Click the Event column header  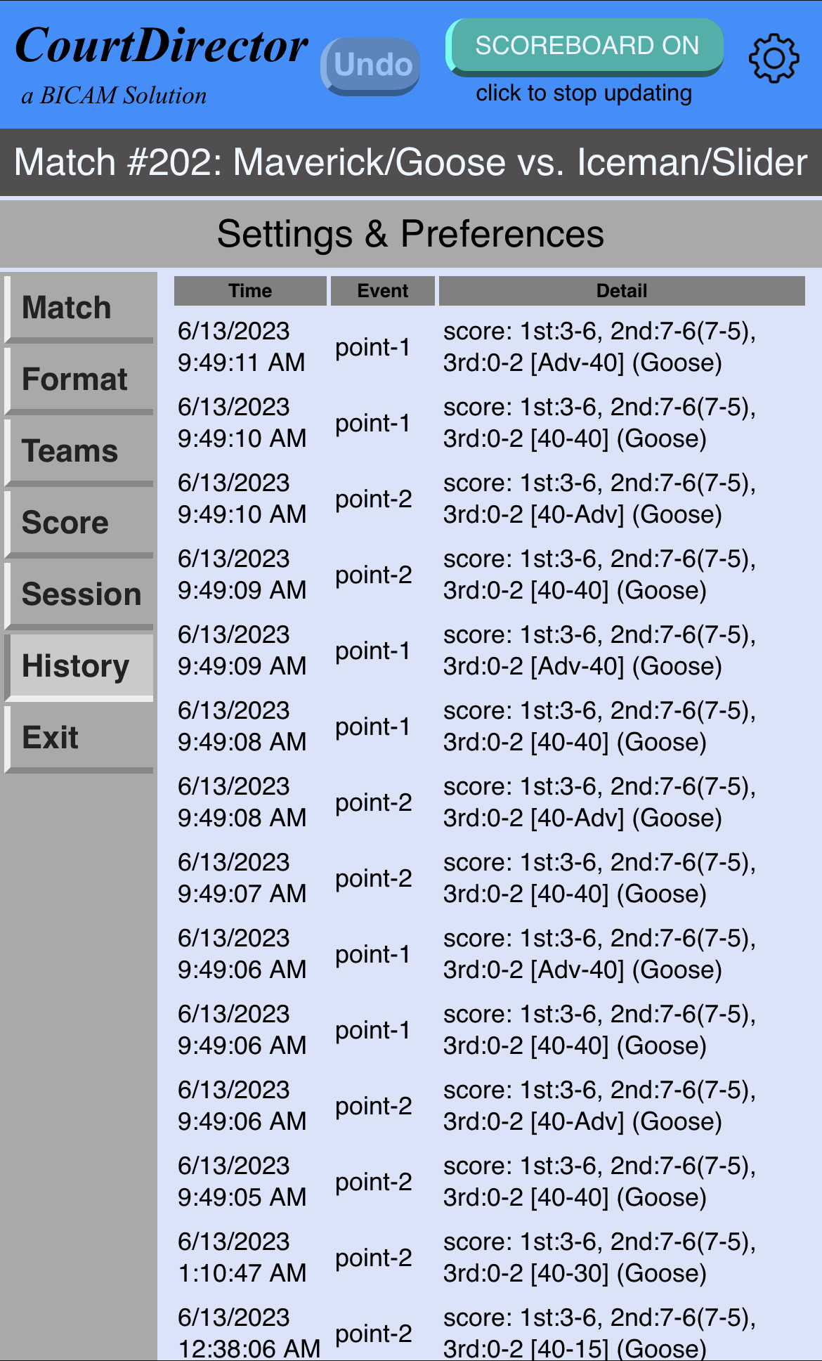[383, 291]
